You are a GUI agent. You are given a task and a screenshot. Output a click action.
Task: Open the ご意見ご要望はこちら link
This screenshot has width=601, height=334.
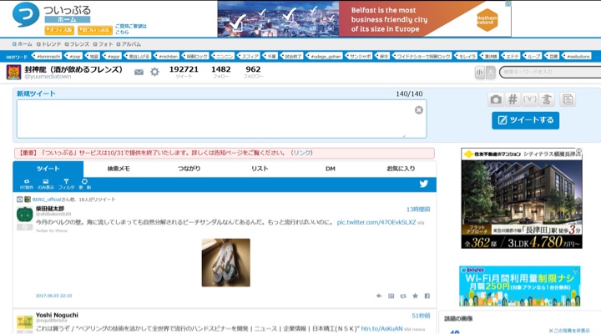click(x=131, y=29)
